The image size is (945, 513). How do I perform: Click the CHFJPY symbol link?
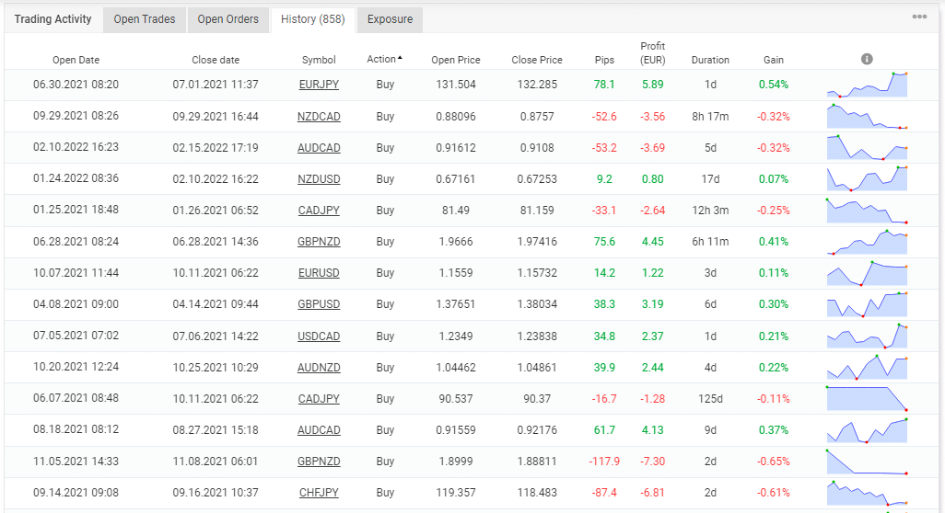(319, 493)
